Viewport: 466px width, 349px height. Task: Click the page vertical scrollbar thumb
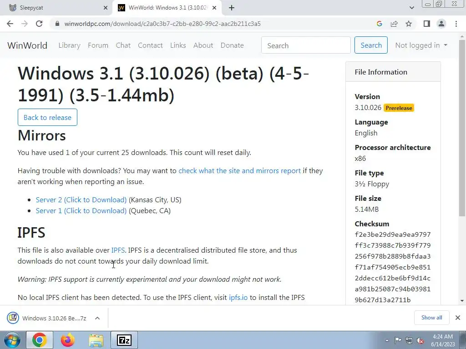click(x=462, y=128)
